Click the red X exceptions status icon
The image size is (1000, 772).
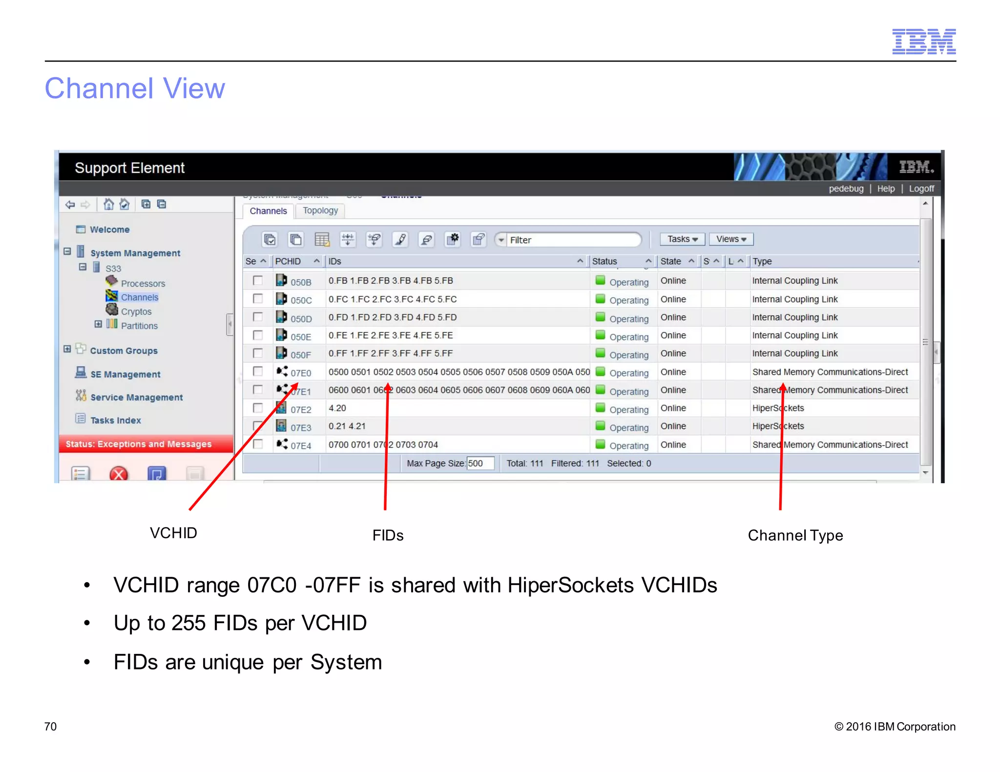coord(119,474)
